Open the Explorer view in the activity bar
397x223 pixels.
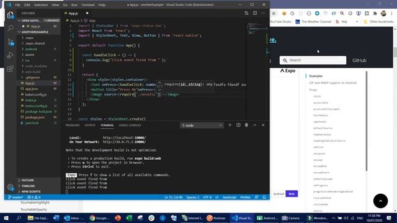point(11,15)
